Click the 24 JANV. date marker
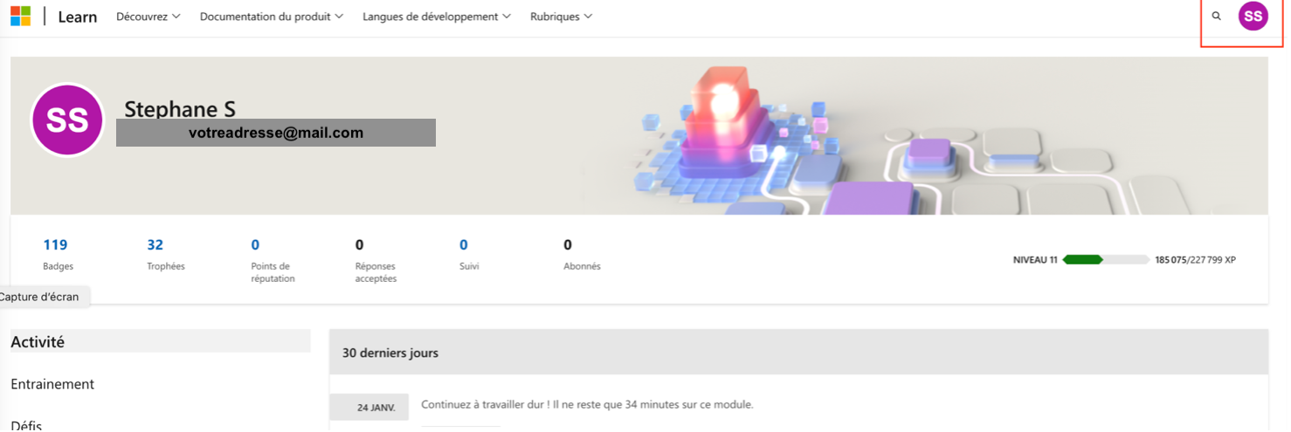The width and height of the screenshot is (1291, 432). pos(376,408)
